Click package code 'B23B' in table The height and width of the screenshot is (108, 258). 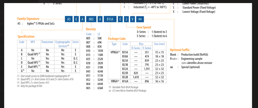coord(125,65)
